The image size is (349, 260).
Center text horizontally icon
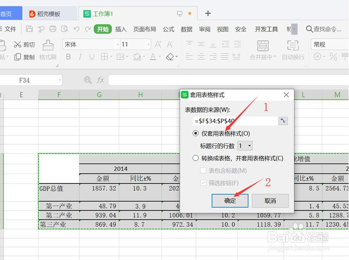201,57
